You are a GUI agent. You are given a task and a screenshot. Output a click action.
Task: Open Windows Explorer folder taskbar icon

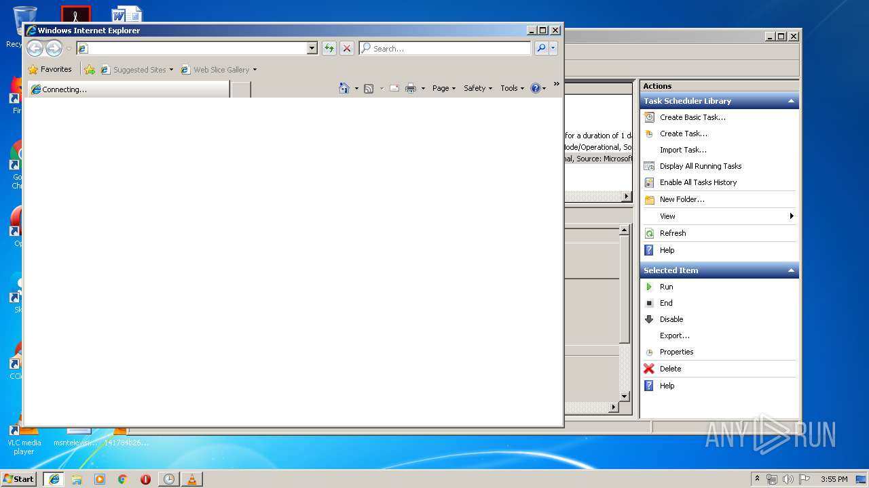[x=77, y=479]
